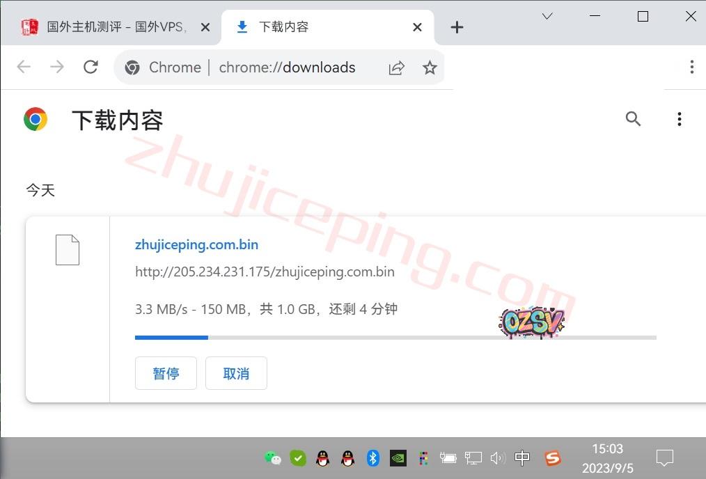The width and height of the screenshot is (706, 479).
Task: Open Chrome's main three-dot menu
Action: (x=691, y=67)
